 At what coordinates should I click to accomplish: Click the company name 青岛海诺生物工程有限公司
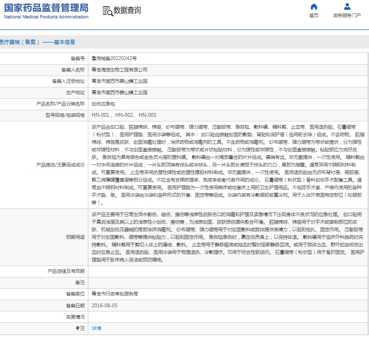pyautogui.click(x=120, y=69)
